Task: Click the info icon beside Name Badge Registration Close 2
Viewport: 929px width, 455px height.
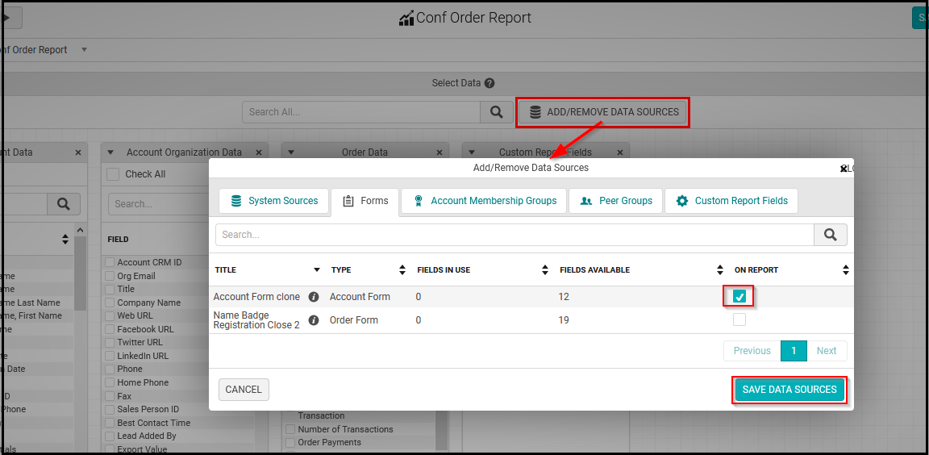Action: (x=314, y=320)
